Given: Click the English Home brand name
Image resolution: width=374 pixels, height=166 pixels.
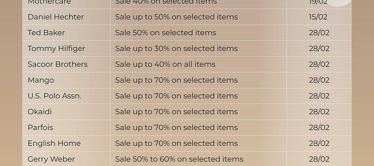Looking at the screenshot, I should coord(54,143).
